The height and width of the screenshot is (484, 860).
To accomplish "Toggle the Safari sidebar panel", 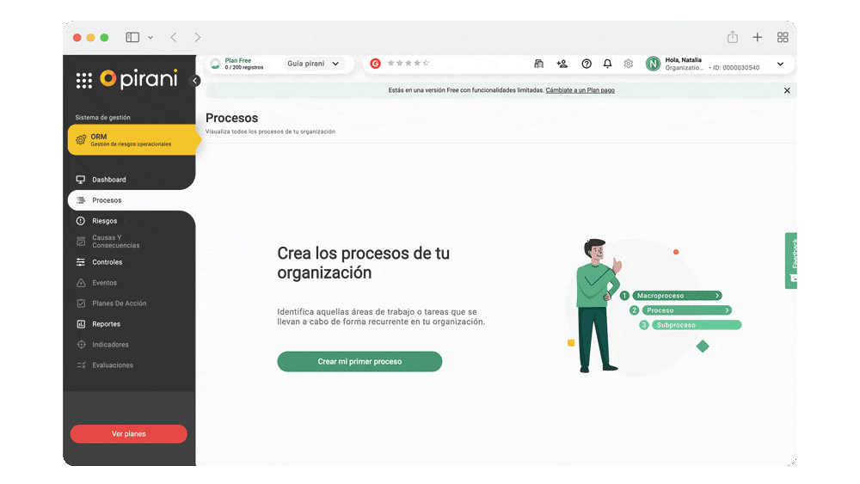I will pos(132,37).
